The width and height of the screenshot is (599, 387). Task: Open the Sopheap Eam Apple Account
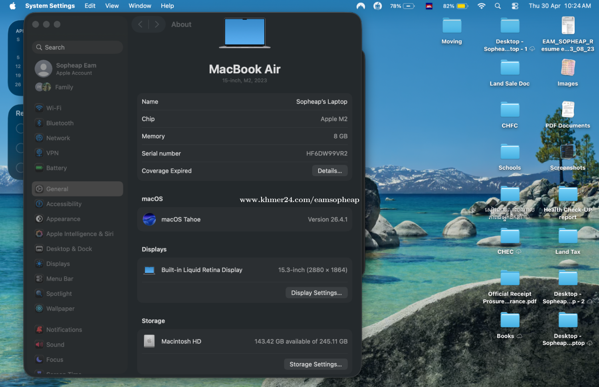click(x=77, y=69)
